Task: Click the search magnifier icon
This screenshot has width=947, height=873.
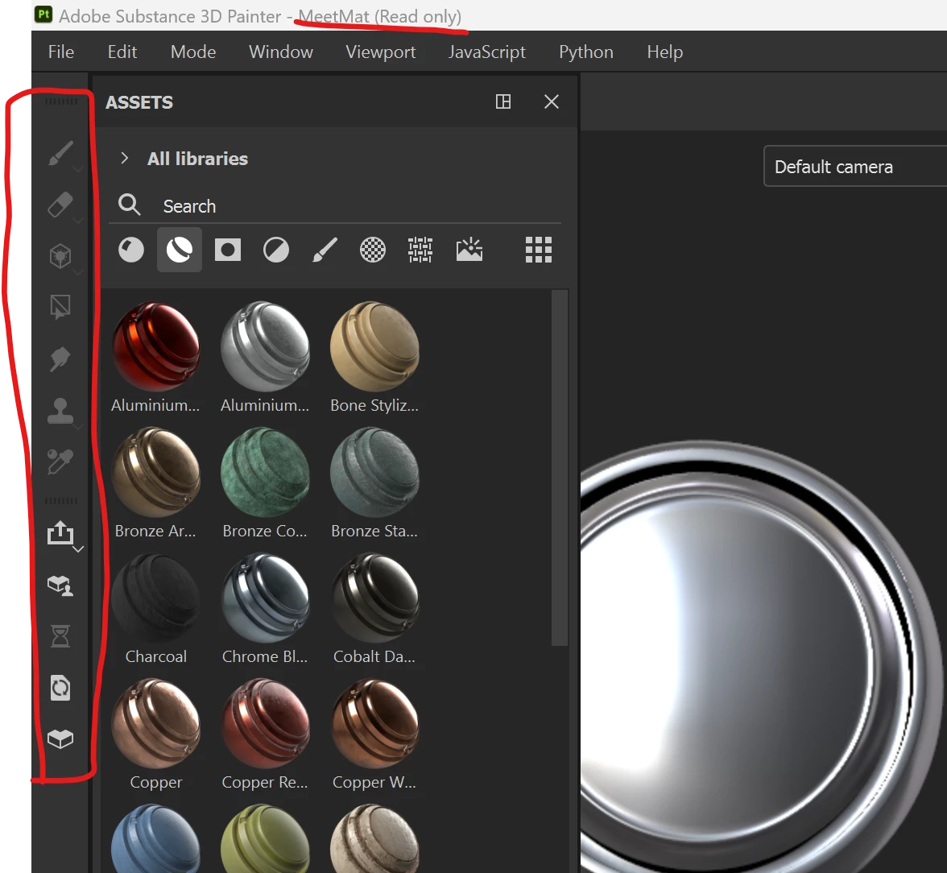Action: 129,205
